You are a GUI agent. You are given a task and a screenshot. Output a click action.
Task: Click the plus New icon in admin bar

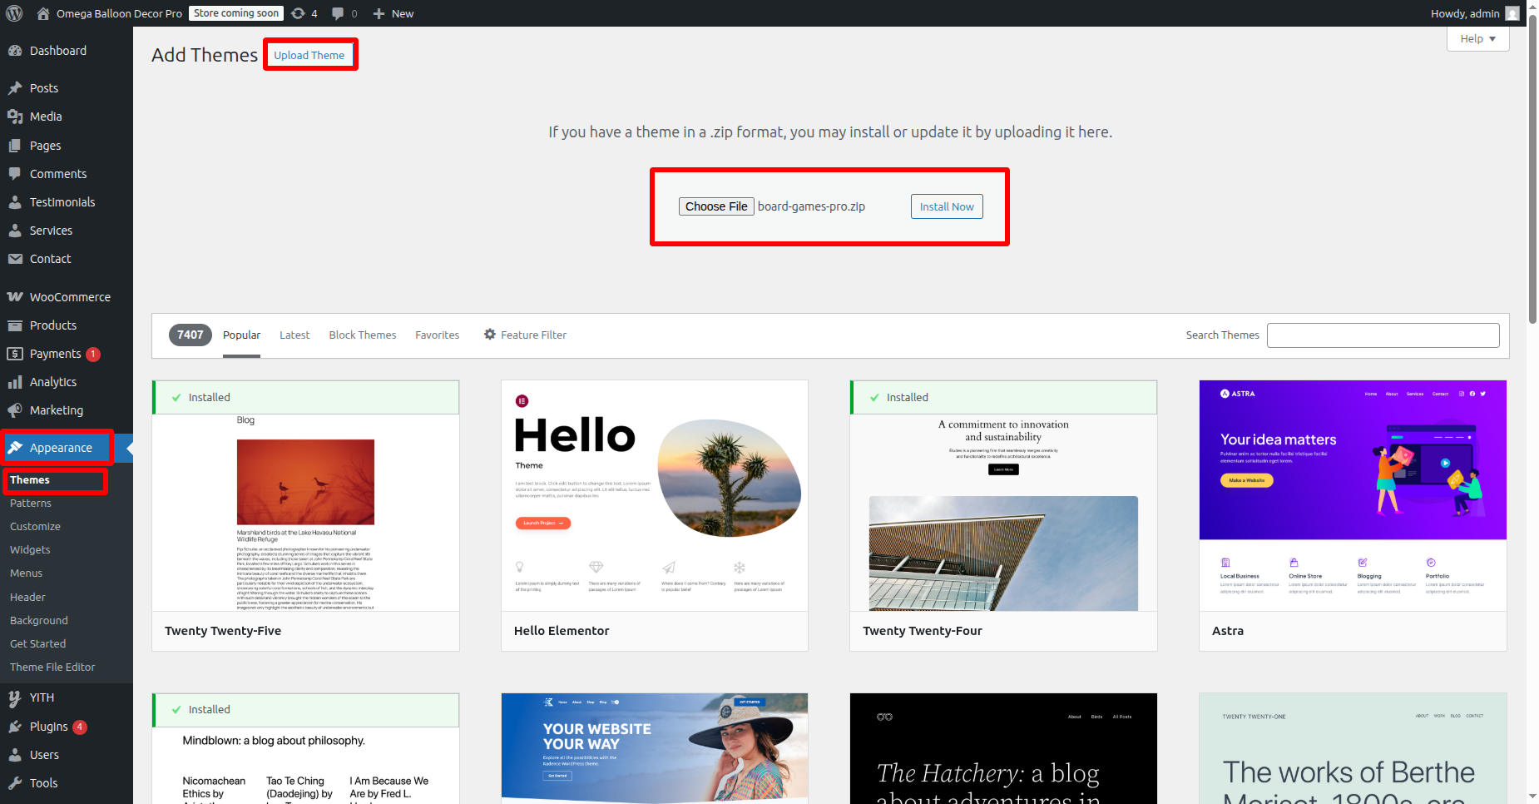pyautogui.click(x=379, y=13)
